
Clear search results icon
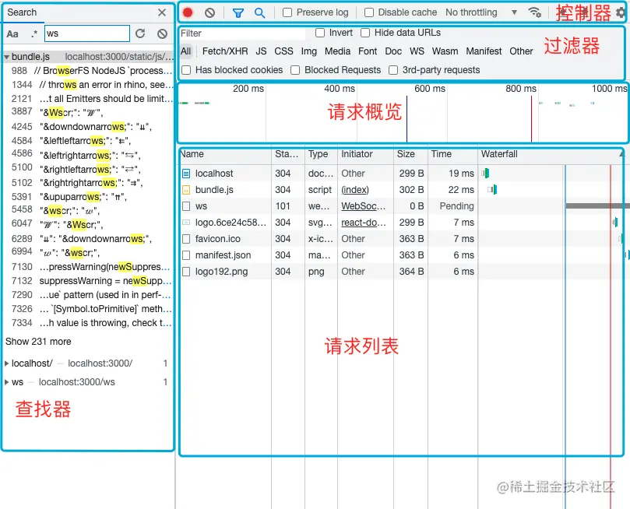tap(162, 33)
